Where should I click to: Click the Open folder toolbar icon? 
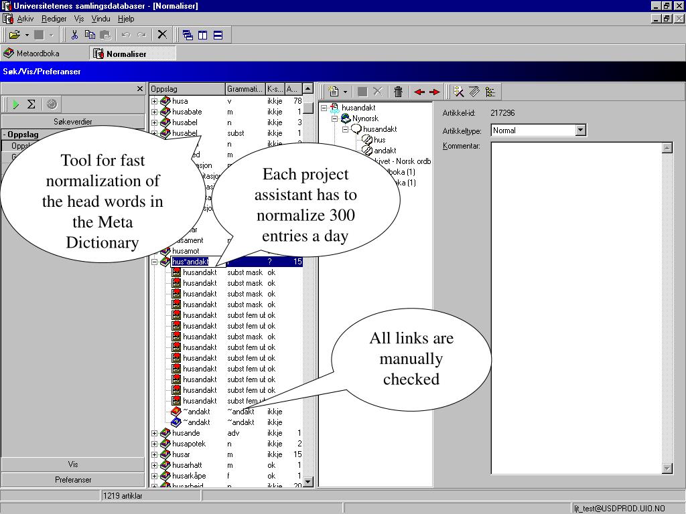(x=15, y=35)
